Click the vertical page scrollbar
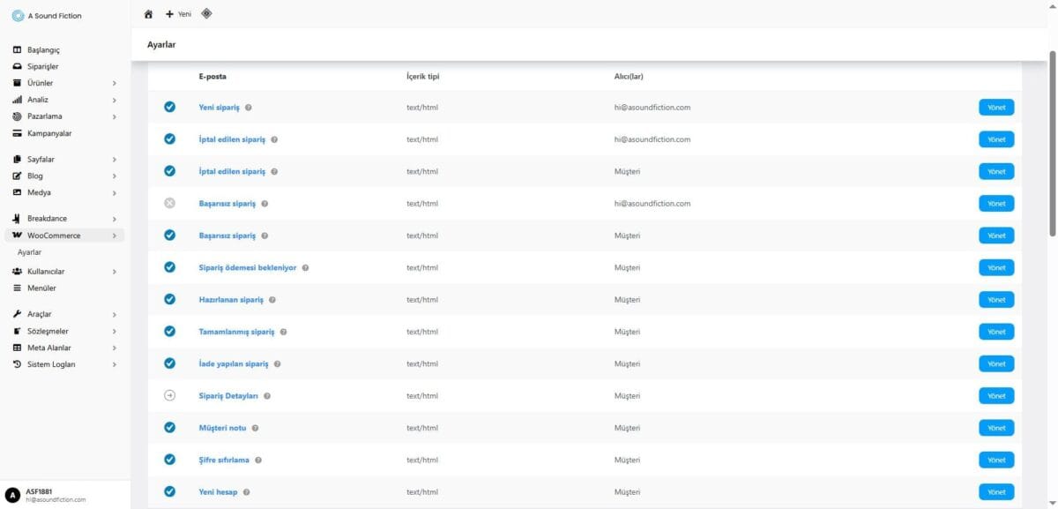The image size is (1058, 509). coord(1052,141)
